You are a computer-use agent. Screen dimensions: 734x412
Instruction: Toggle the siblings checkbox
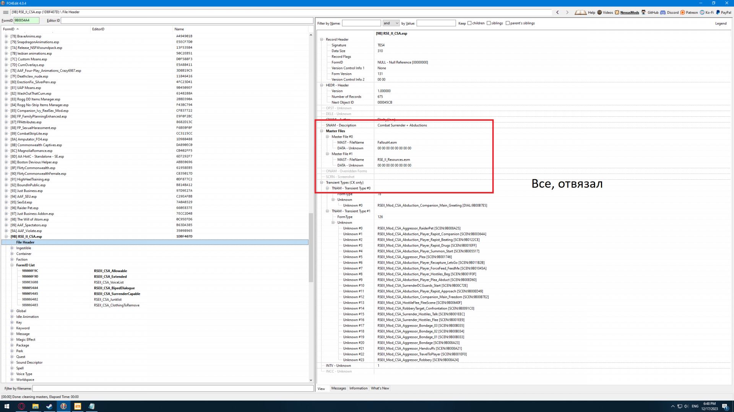489,23
